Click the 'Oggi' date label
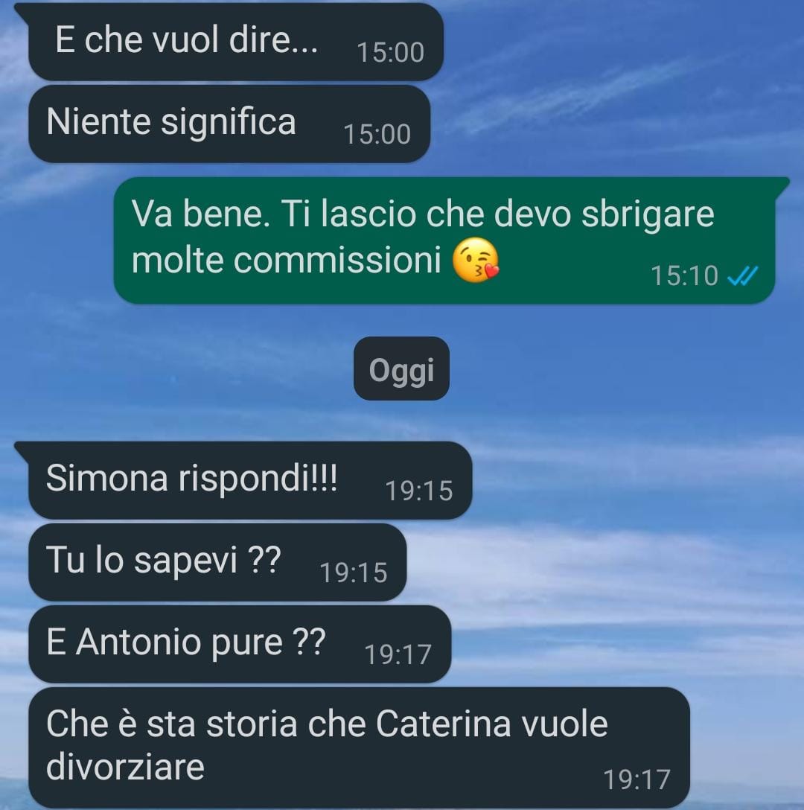 point(401,369)
